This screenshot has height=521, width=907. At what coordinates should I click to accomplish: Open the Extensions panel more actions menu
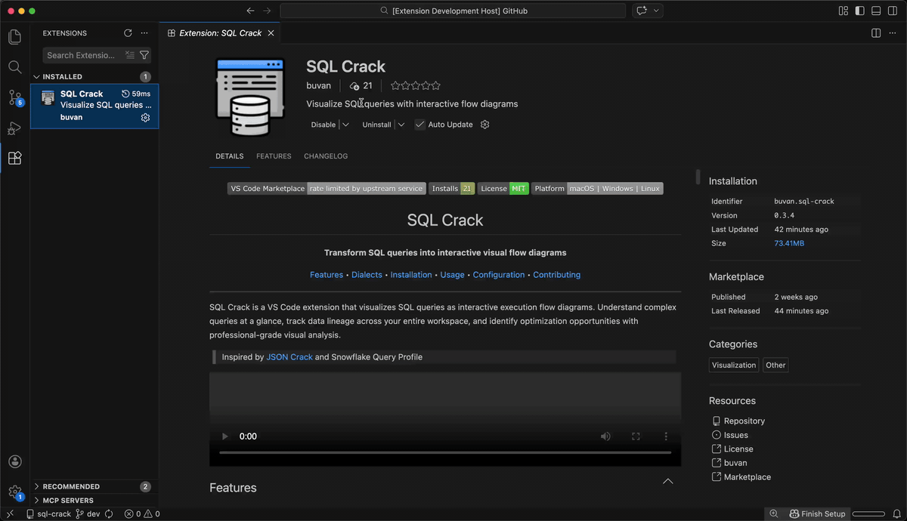coord(144,33)
